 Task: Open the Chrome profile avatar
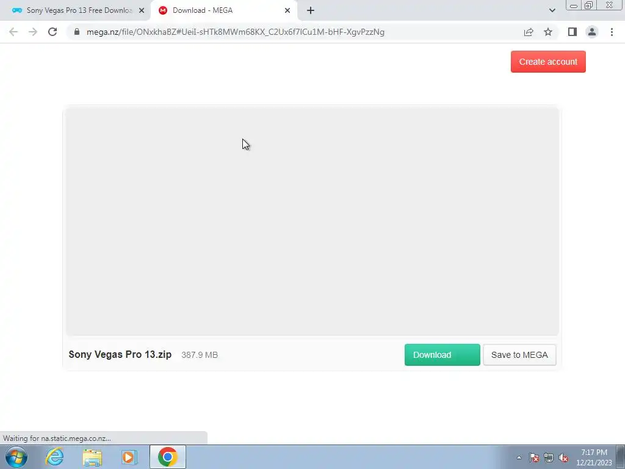click(x=592, y=32)
